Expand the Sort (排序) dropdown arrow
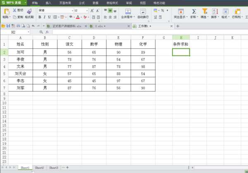Viewport: 248px width, 173px height. (218, 17)
